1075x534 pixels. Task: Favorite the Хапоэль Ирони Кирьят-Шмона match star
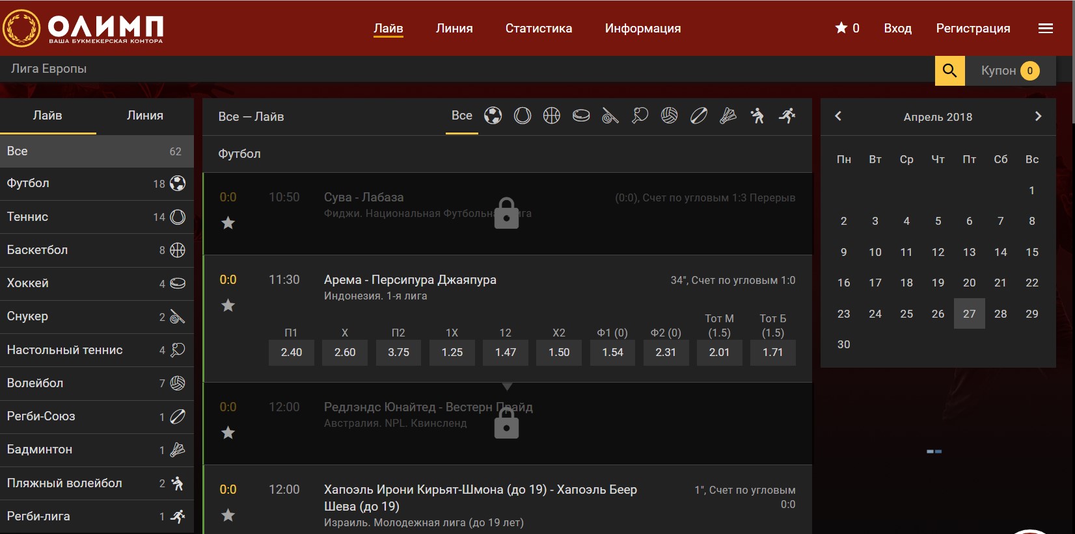point(228,515)
